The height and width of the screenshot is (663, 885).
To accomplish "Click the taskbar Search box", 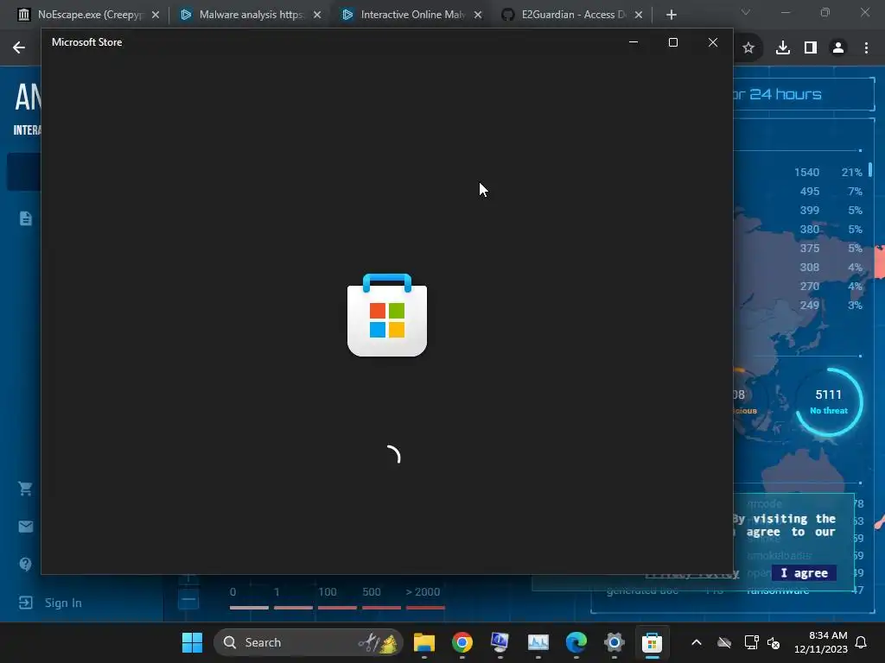I will [309, 642].
